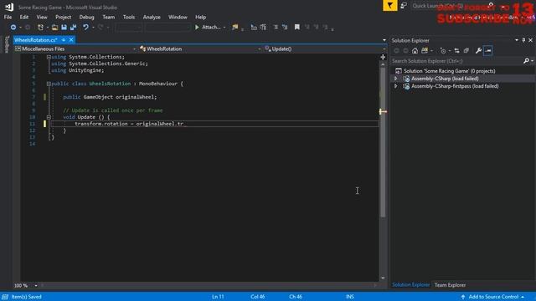Open the Team menu
Image resolution: width=536 pixels, height=301 pixels.
coord(109,17)
